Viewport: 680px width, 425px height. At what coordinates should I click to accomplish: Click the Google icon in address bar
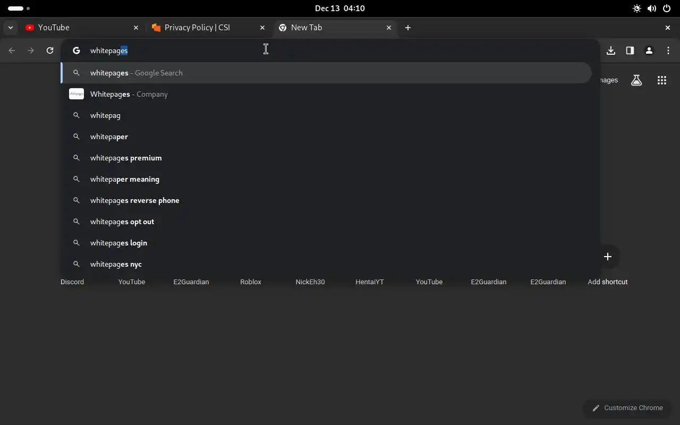pyautogui.click(x=76, y=50)
